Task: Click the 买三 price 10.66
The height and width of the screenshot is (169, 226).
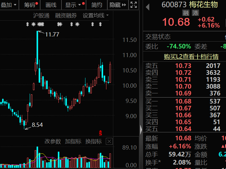Action: (183, 115)
